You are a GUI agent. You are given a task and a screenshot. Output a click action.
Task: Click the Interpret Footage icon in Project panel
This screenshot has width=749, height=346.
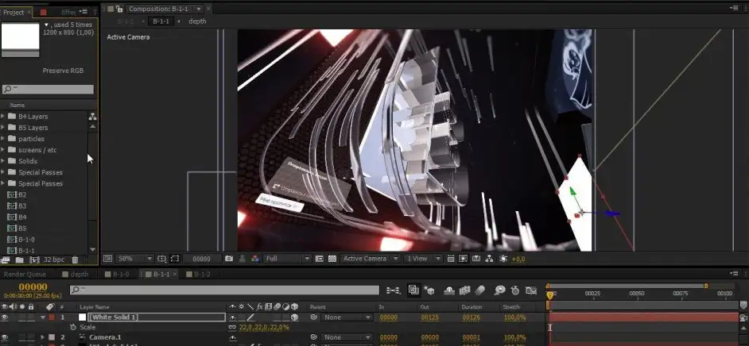(x=6, y=260)
